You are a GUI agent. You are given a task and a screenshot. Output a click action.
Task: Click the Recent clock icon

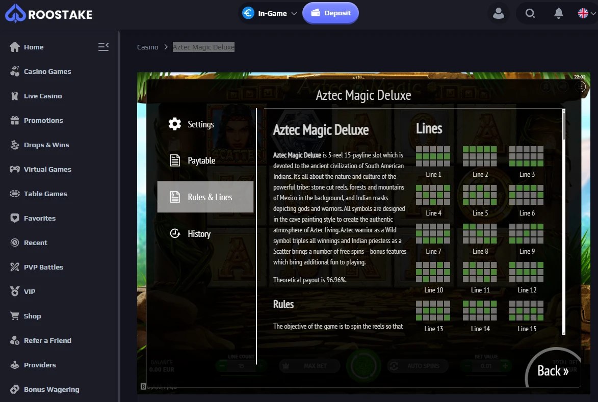pyautogui.click(x=14, y=243)
